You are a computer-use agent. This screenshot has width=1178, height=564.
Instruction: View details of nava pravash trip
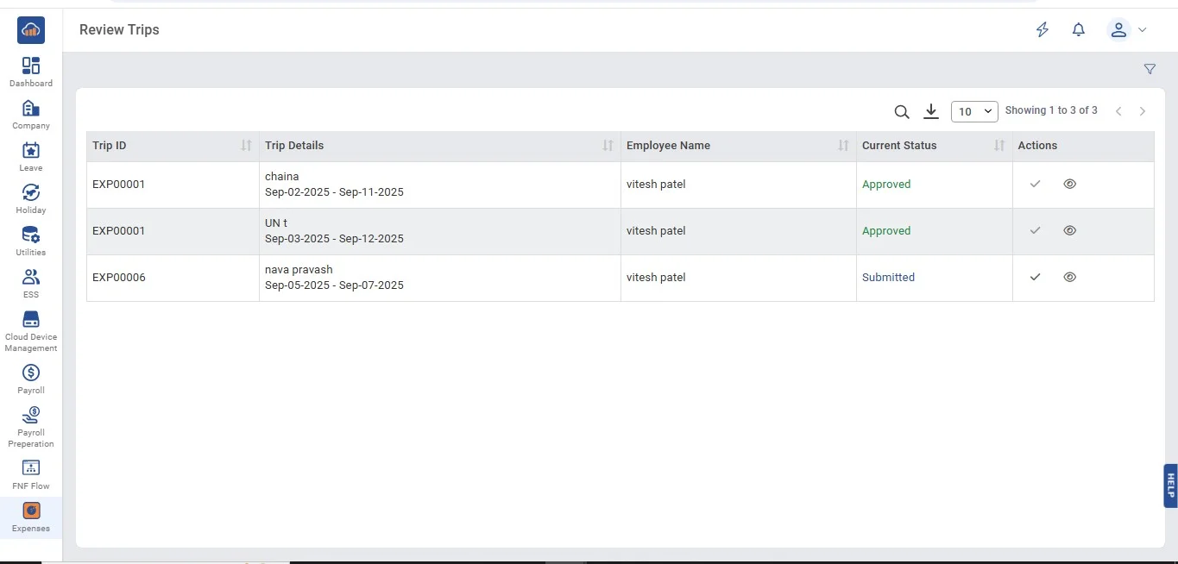click(x=1069, y=277)
